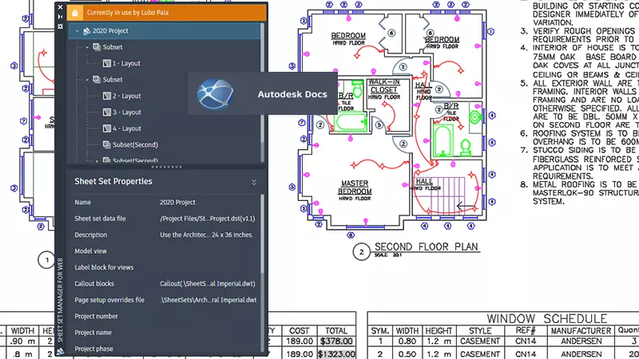Open palette settings gear icon
This screenshot has height=359, width=639.
61,26
